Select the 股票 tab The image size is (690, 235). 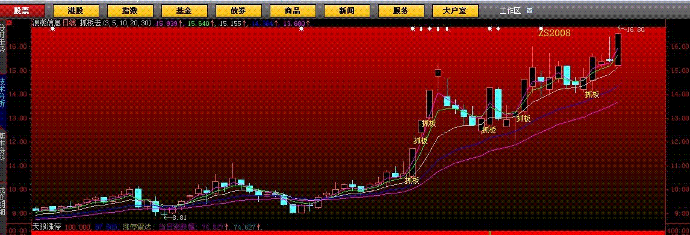click(22, 11)
